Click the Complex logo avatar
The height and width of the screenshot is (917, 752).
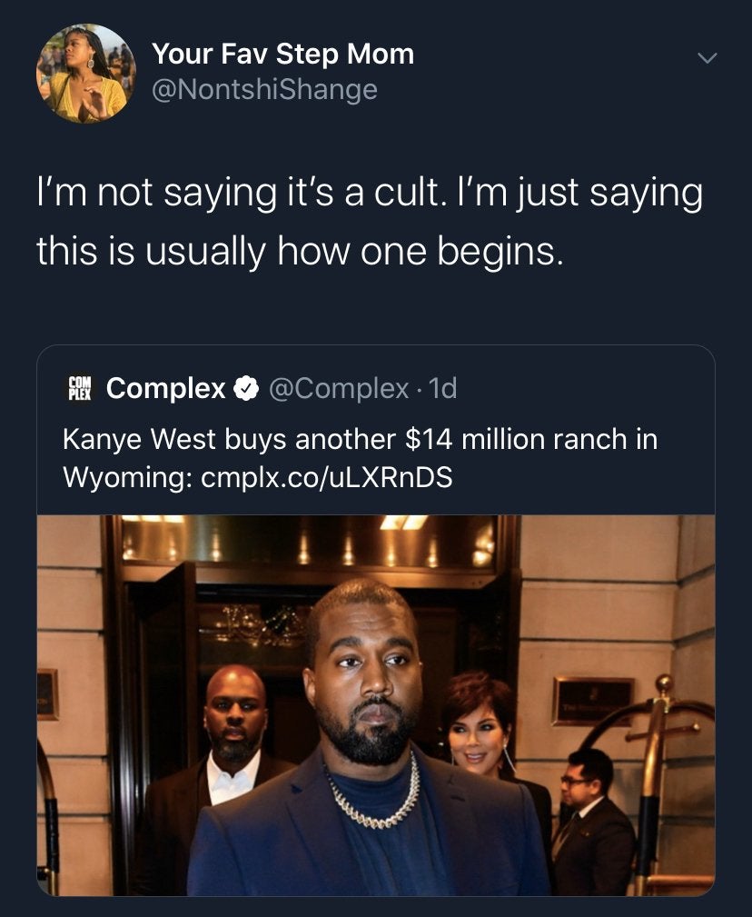82,389
